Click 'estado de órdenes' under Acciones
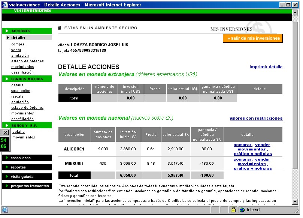 pos(27,61)
